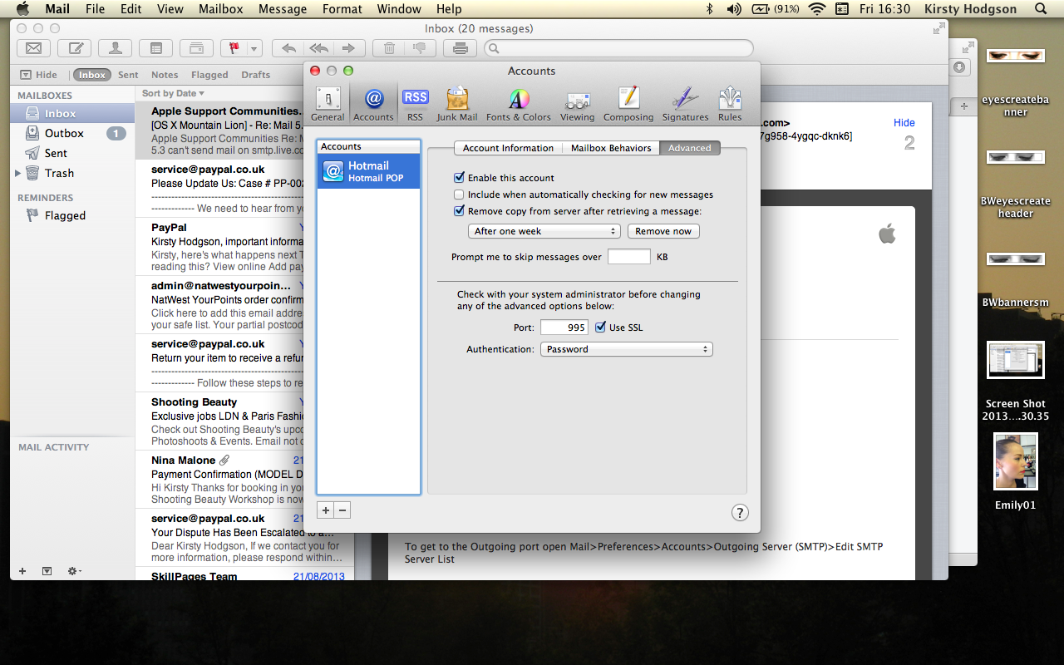Open the Emily01 desktop thumbnail
1064x665 pixels.
[1016, 461]
